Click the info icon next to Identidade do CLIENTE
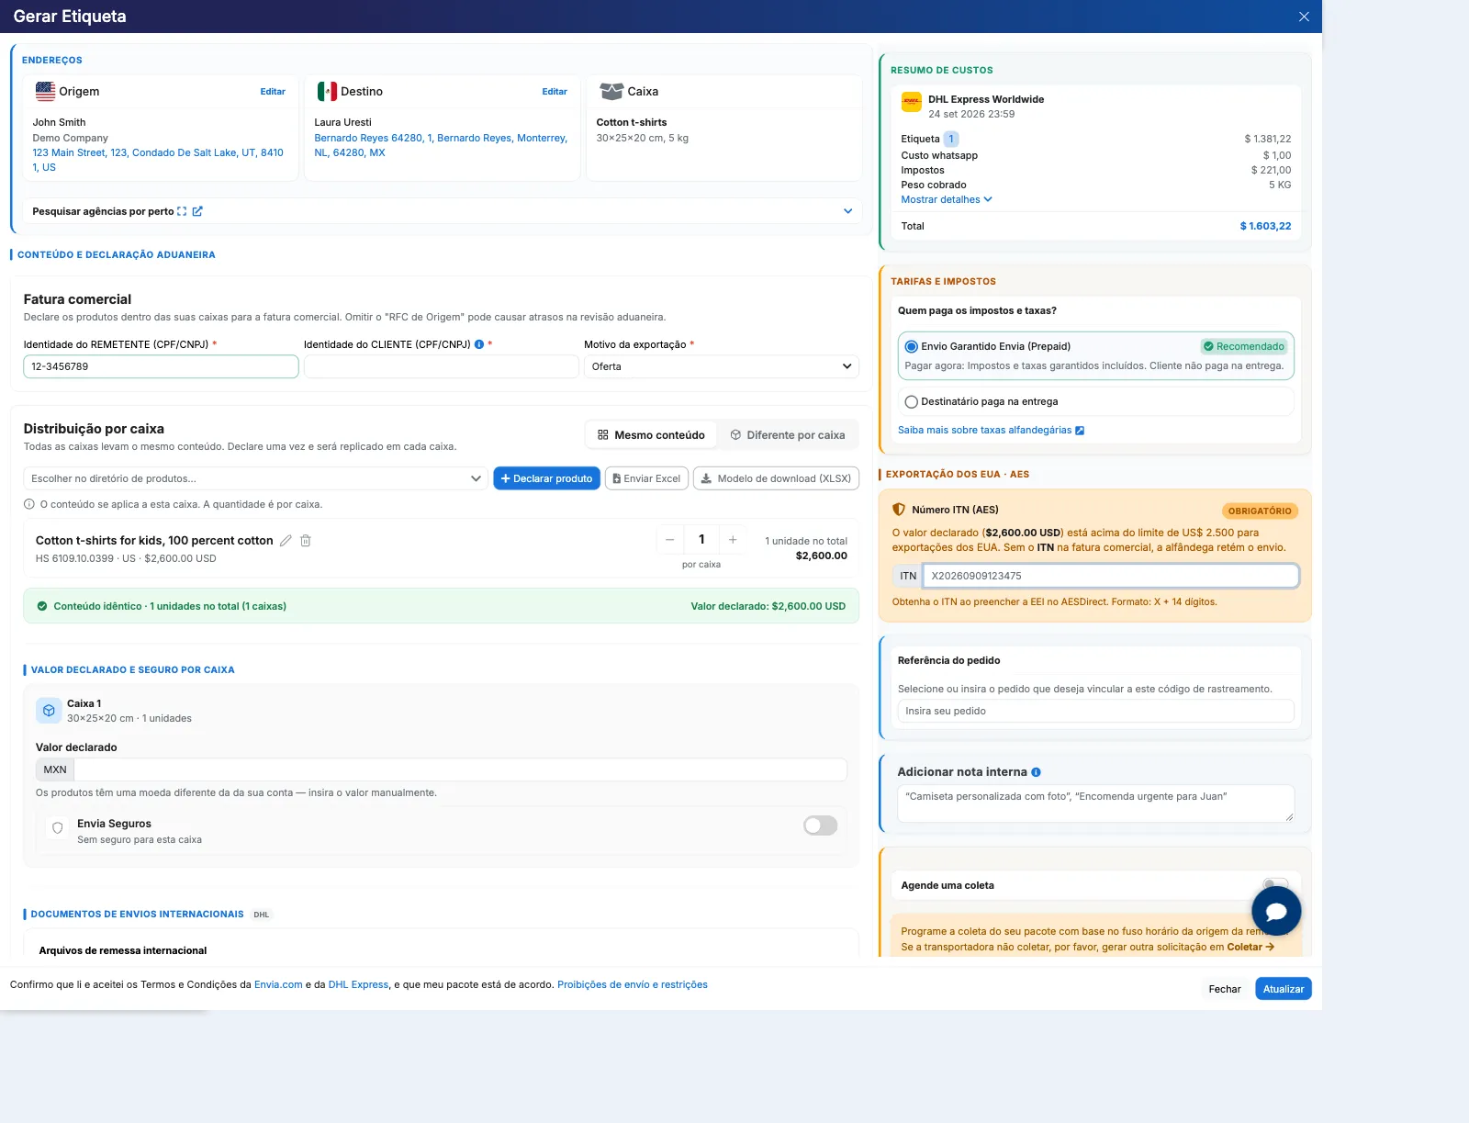 tap(479, 344)
